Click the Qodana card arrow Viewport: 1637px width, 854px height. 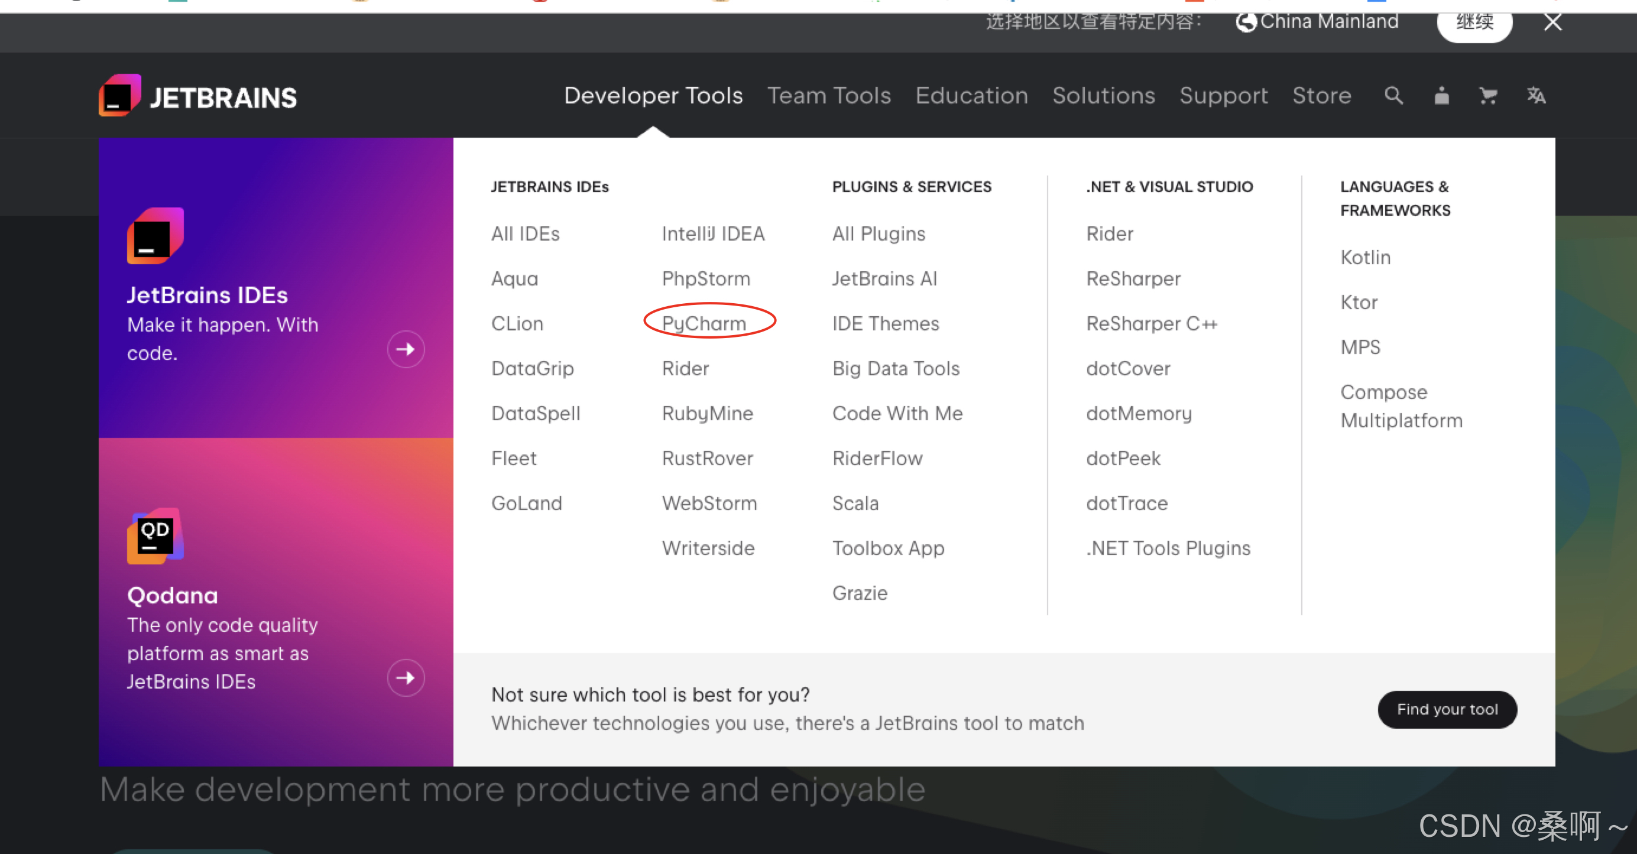pos(406,677)
